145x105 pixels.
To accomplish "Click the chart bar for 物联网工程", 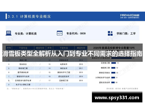I will click(113, 68).
